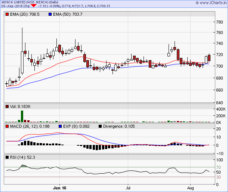
Task: Click the Vol: 8.183K label
Action: coord(20,106)
